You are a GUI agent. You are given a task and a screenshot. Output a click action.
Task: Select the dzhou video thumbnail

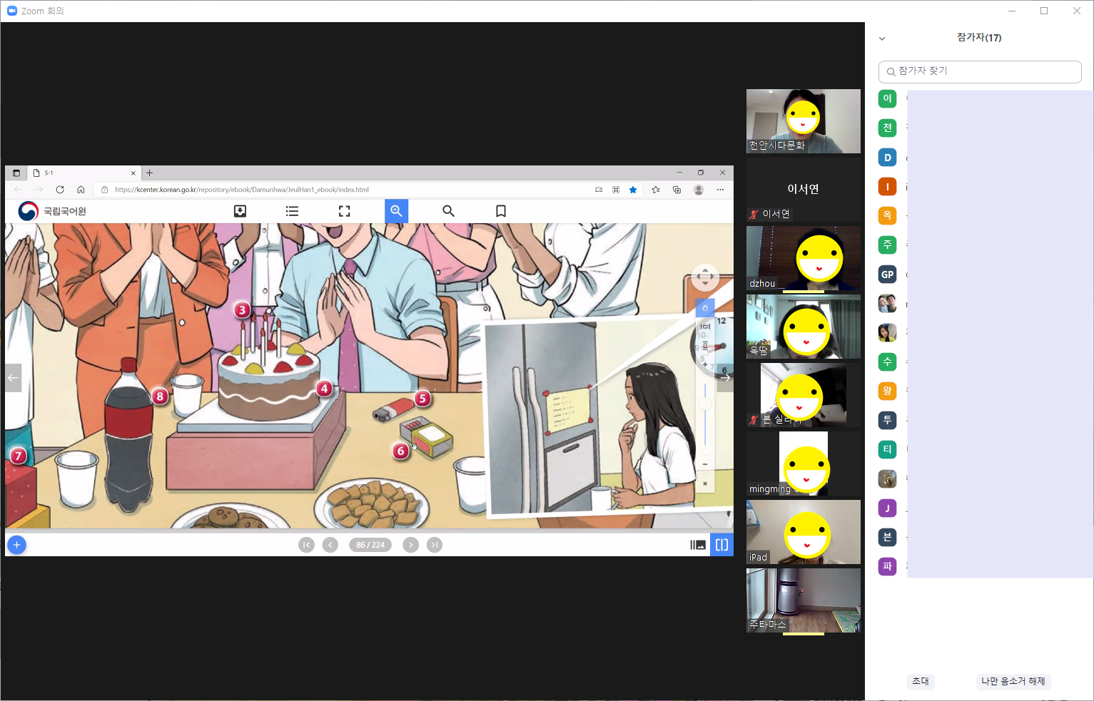coord(804,258)
